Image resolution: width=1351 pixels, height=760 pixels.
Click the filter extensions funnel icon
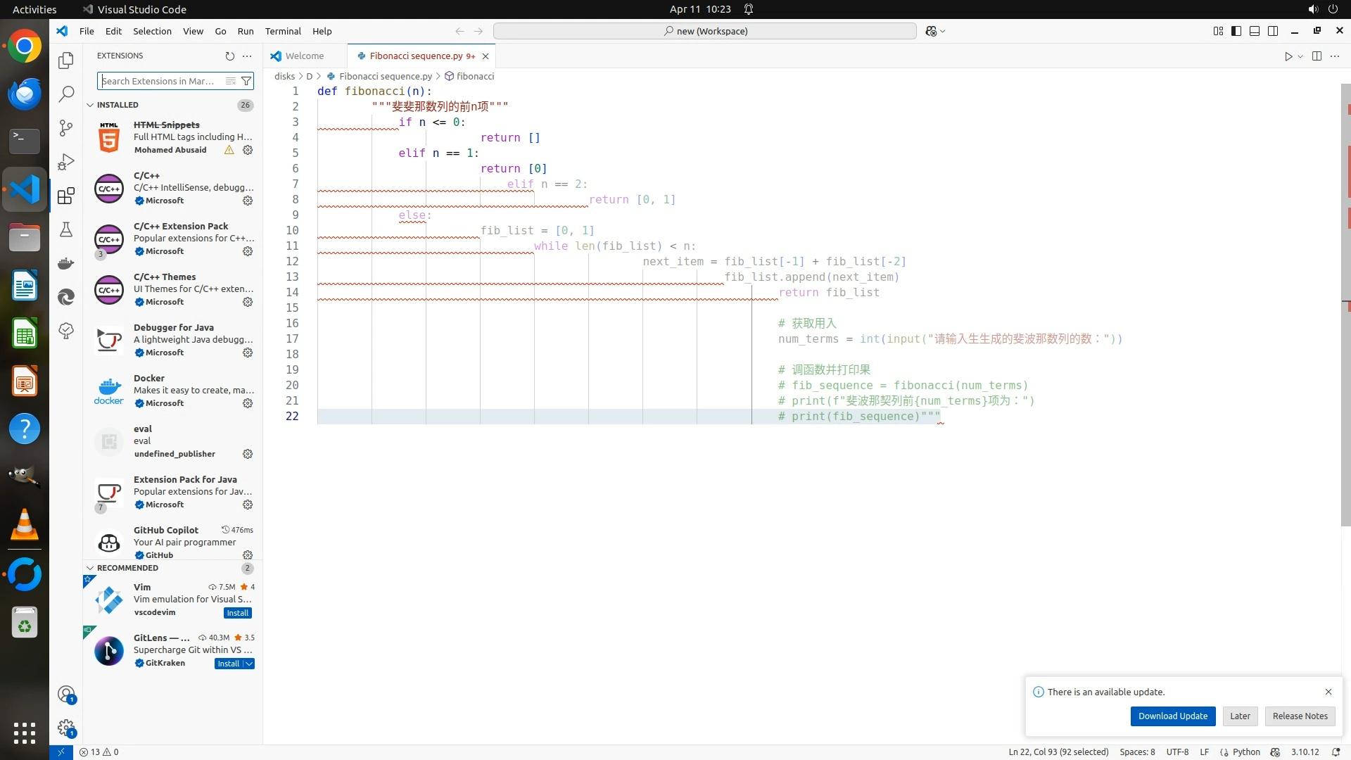coord(246,81)
